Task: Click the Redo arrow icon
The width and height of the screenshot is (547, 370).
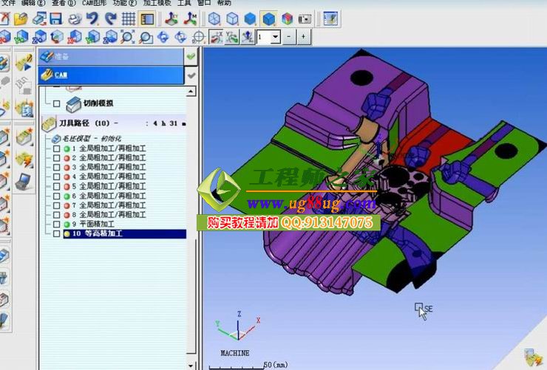Action: (111, 18)
